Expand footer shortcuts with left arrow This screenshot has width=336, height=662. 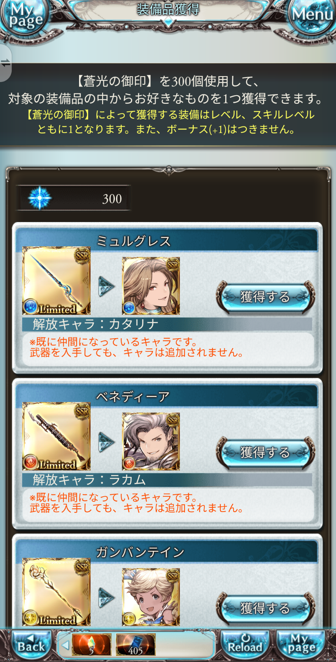click(65, 645)
